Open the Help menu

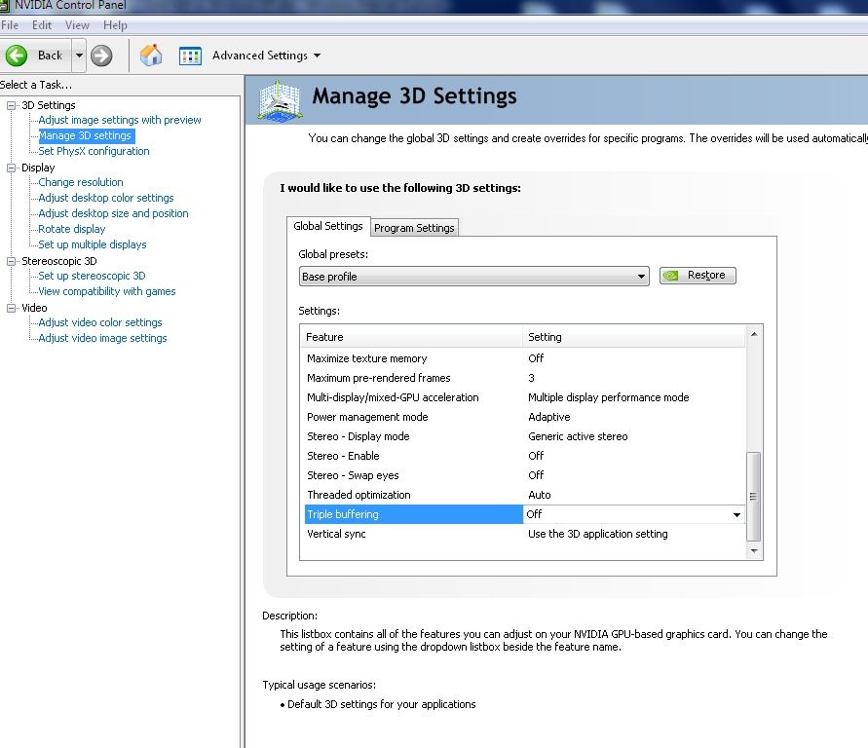click(115, 25)
